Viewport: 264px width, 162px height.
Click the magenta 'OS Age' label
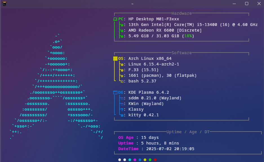tap(126, 137)
